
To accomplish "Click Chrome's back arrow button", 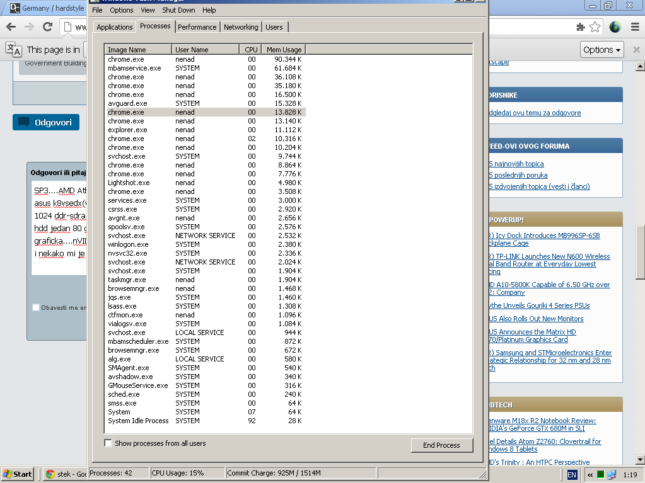I will [11, 27].
